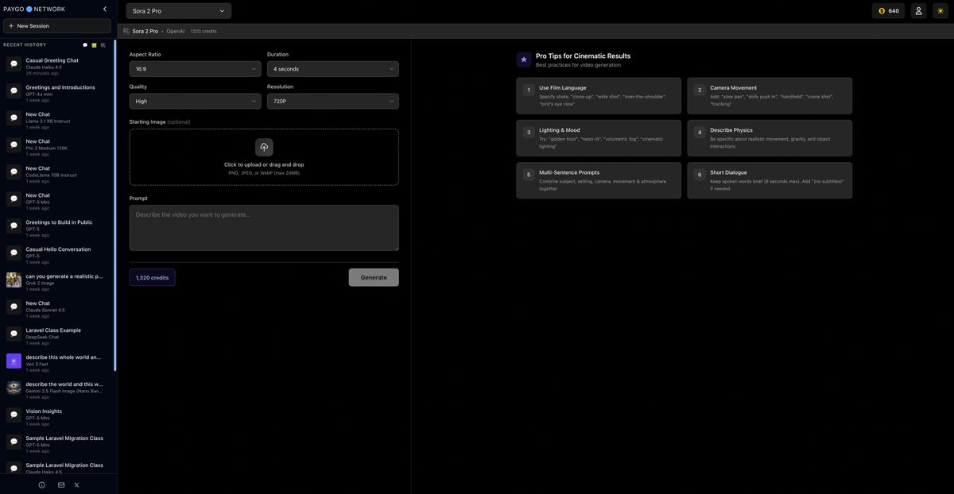Click the 'RECENT HISTORY' heading
This screenshot has height=494, width=954.
click(x=25, y=44)
